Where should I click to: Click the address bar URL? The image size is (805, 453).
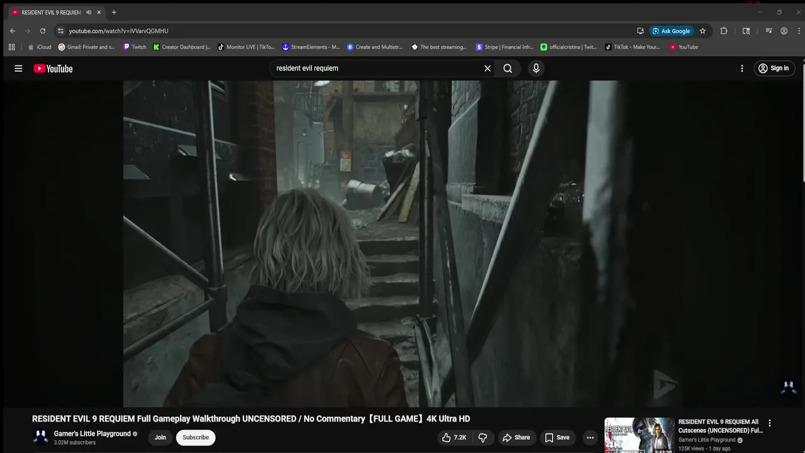[x=119, y=31]
